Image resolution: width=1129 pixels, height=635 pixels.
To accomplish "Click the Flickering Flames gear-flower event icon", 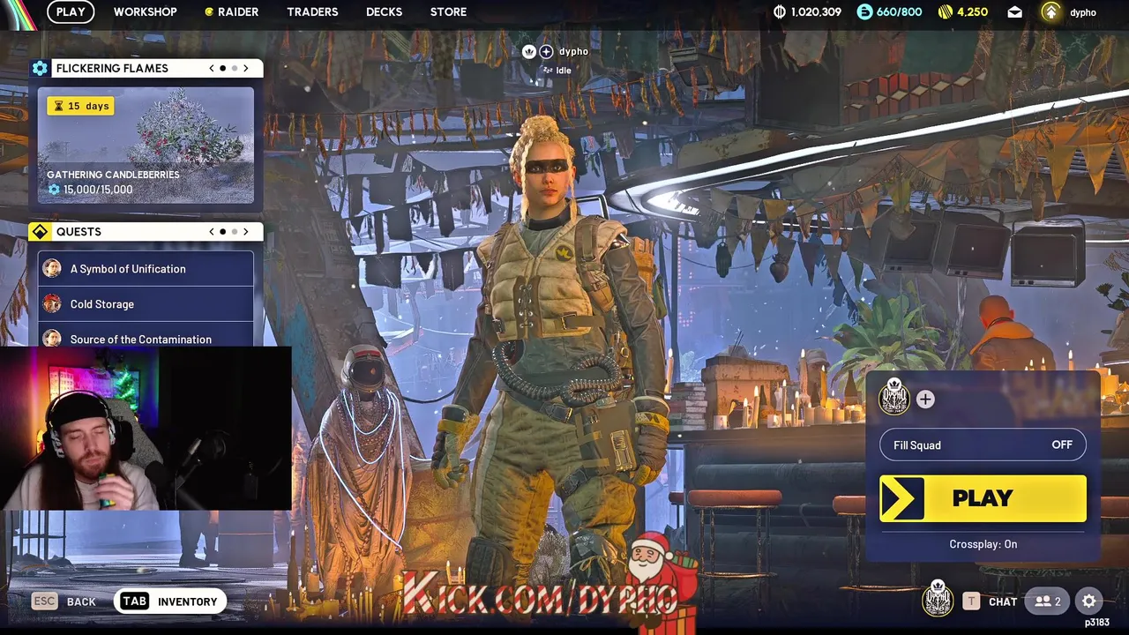I will pos(40,68).
